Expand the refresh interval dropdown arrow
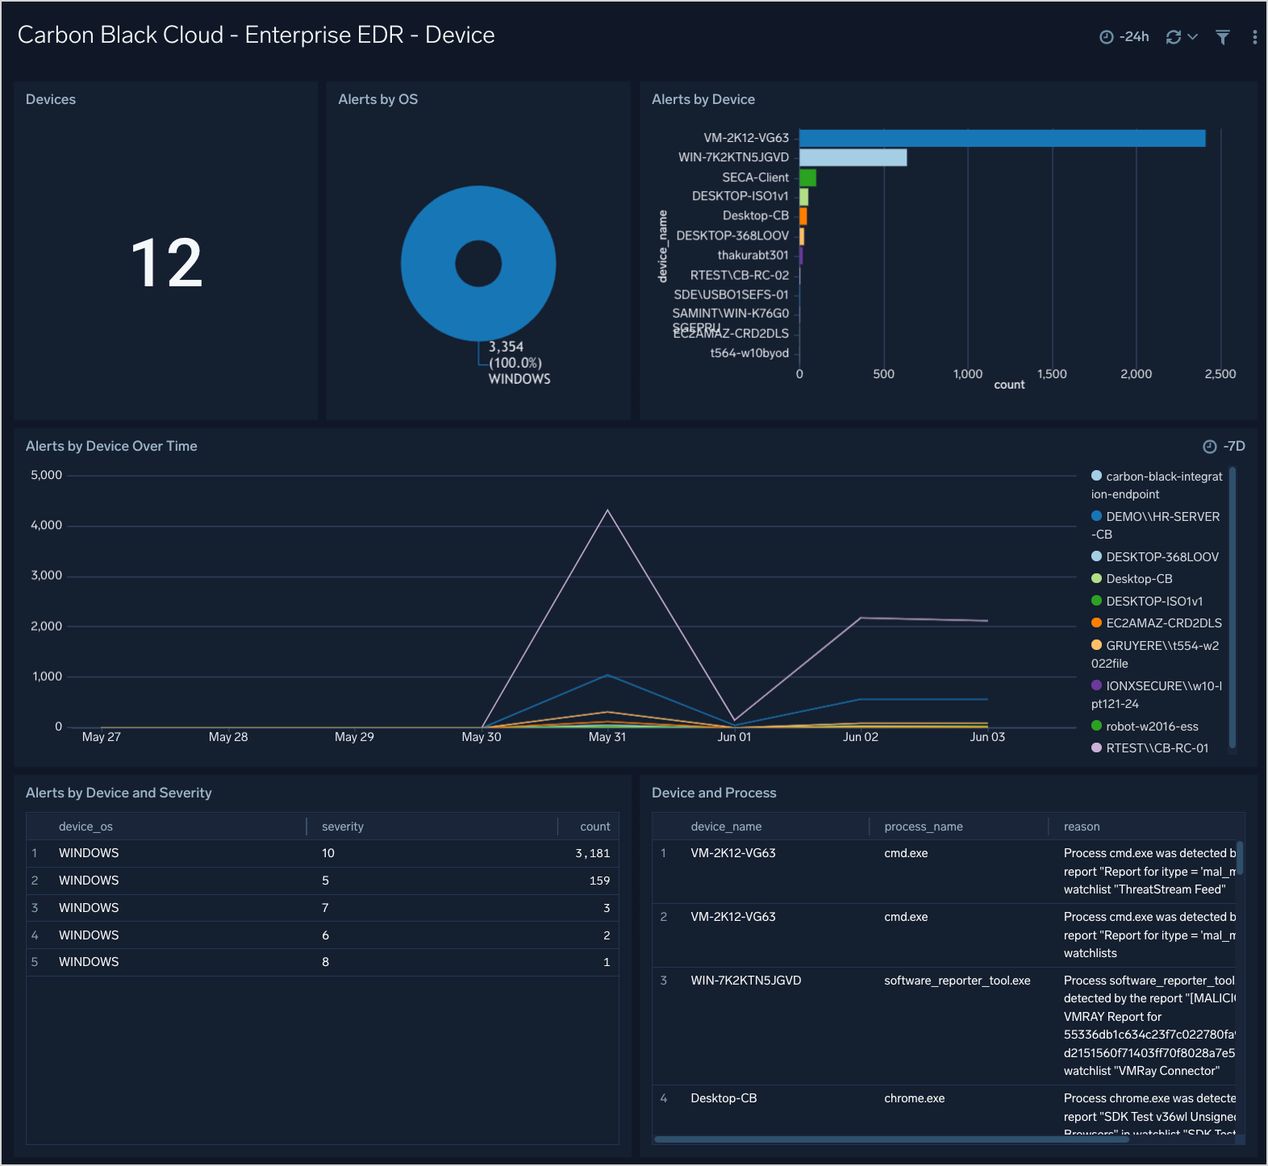The image size is (1268, 1166). point(1193,37)
